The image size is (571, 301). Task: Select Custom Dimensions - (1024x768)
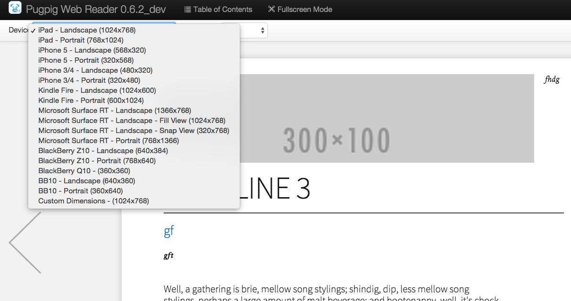click(134, 201)
